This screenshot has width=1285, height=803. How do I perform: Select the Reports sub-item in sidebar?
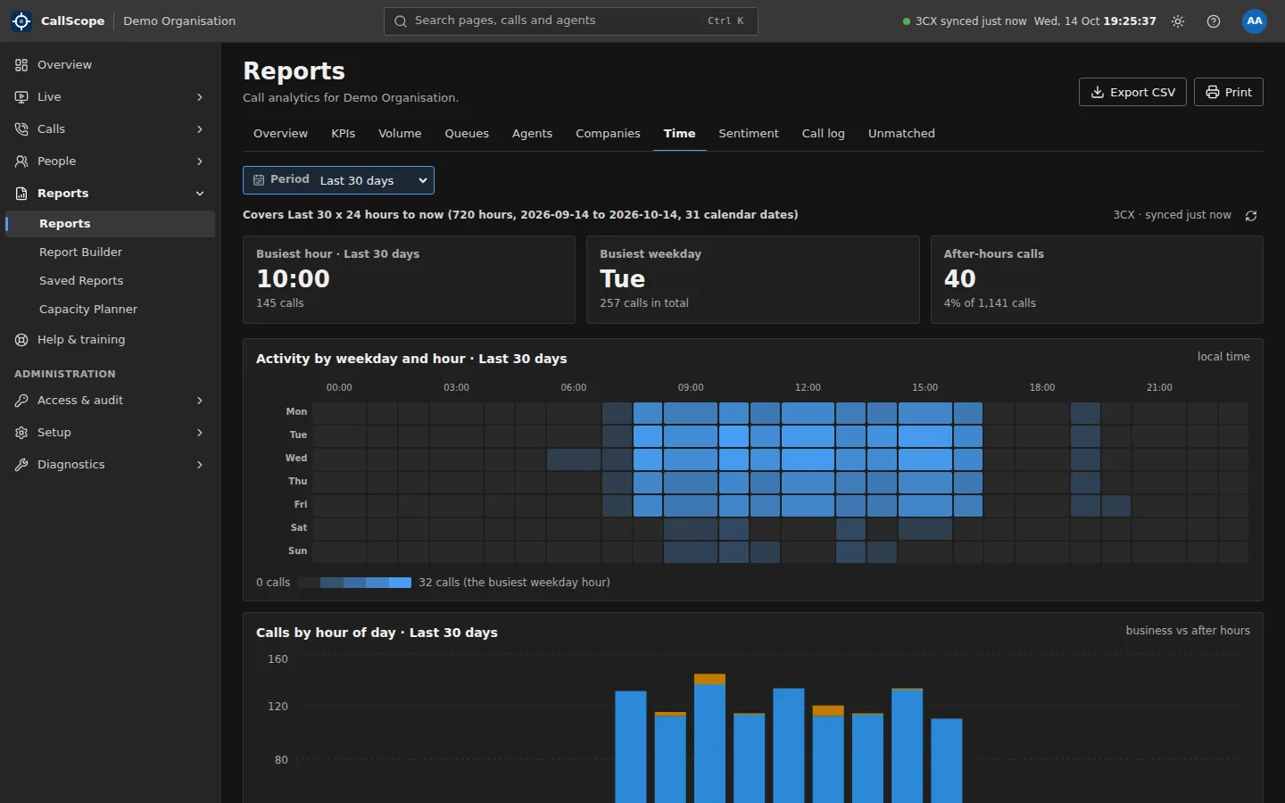110,224
